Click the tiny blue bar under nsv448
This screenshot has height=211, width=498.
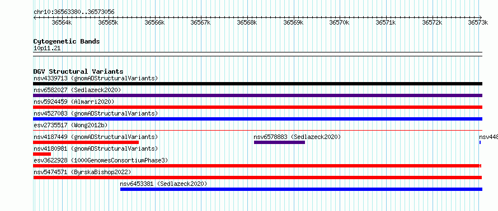[x=480, y=142]
